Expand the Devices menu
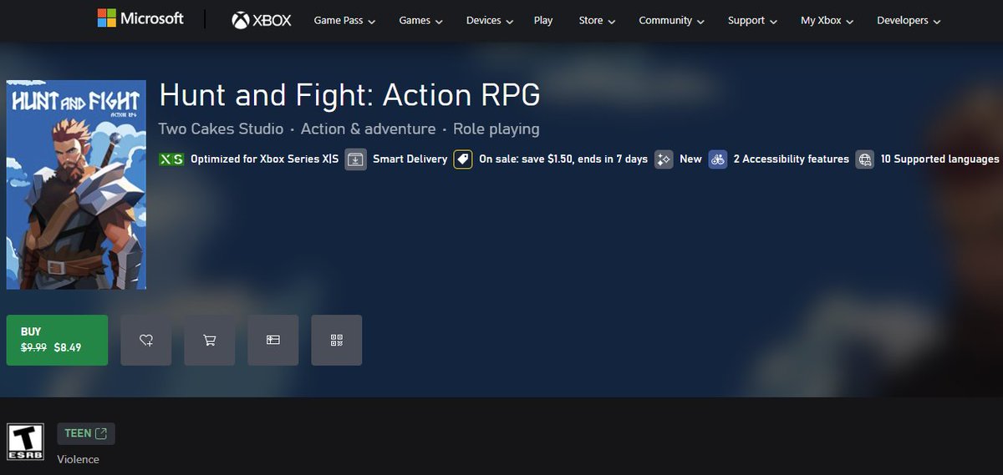This screenshot has width=1003, height=475. point(490,20)
